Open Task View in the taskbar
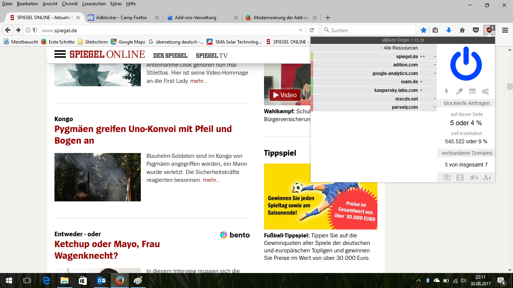513x288 pixels. [27, 280]
